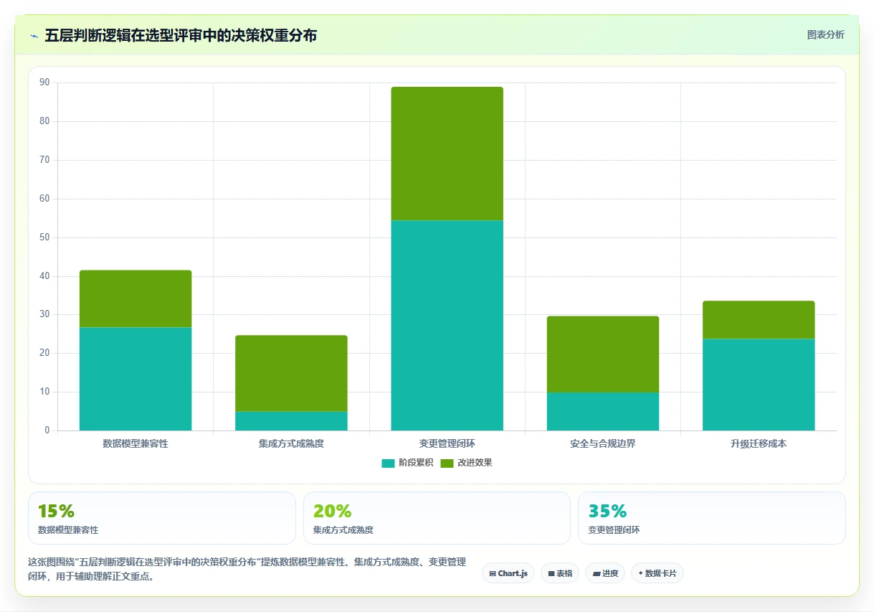Click the y-axis value 90
The height and width of the screenshot is (612, 874).
pyautogui.click(x=44, y=83)
